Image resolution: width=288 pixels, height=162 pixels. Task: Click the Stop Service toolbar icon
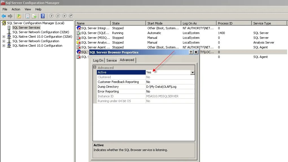[x=64, y=16]
